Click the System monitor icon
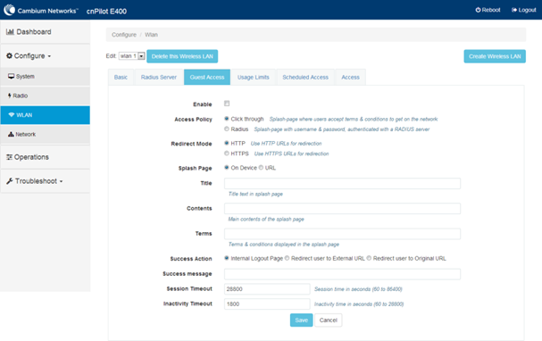 (x=12, y=77)
